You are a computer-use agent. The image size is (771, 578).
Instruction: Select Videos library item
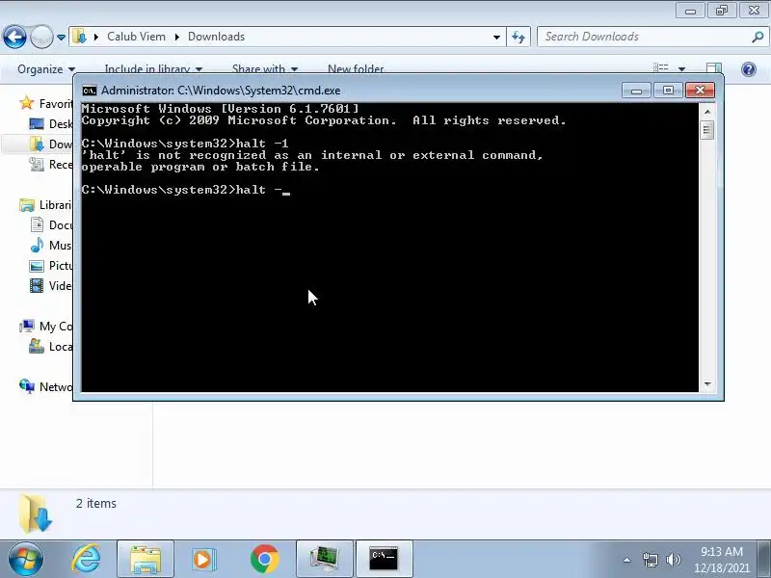[51, 285]
